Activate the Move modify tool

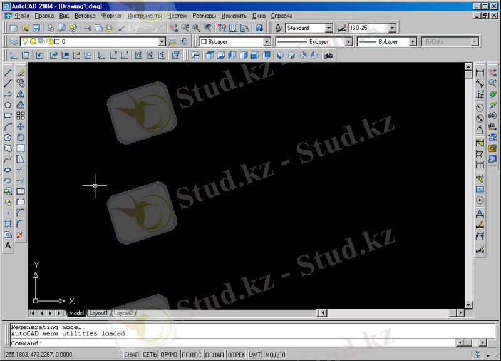(21, 126)
